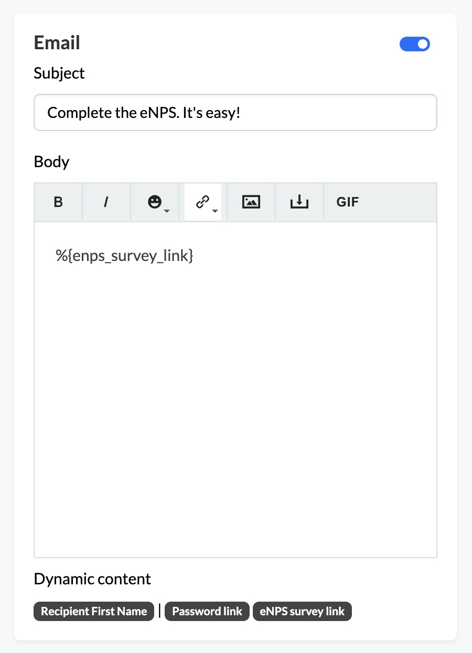
Task: Click inside the email Body editor
Action: 235,389
